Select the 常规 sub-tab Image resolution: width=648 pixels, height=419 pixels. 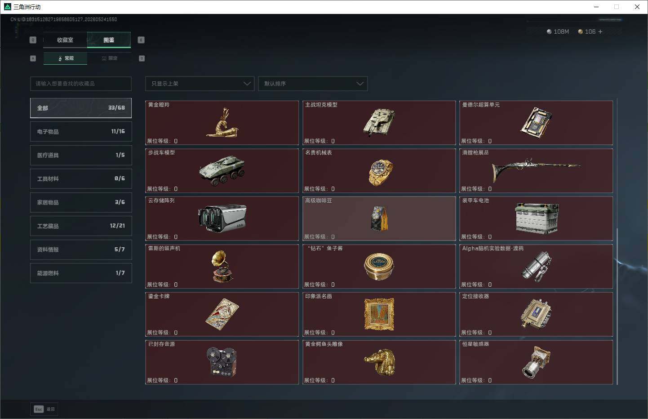pos(66,58)
